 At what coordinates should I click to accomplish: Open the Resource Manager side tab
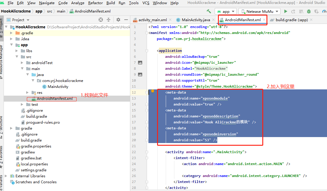coord(1,62)
